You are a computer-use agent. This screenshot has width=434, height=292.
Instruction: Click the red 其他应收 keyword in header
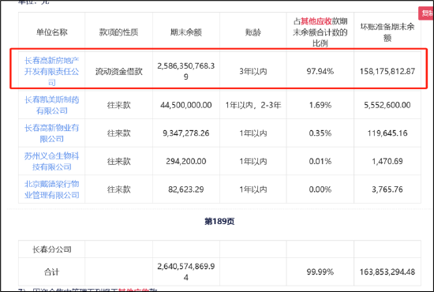[x=316, y=21]
